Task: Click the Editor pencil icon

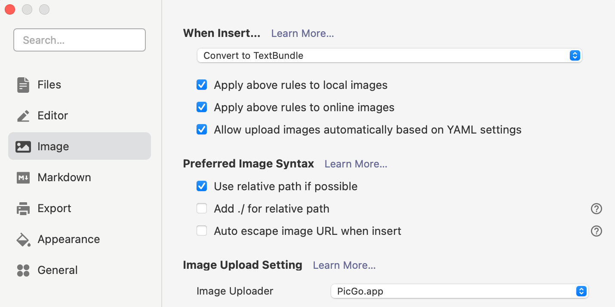Action: pos(23,116)
